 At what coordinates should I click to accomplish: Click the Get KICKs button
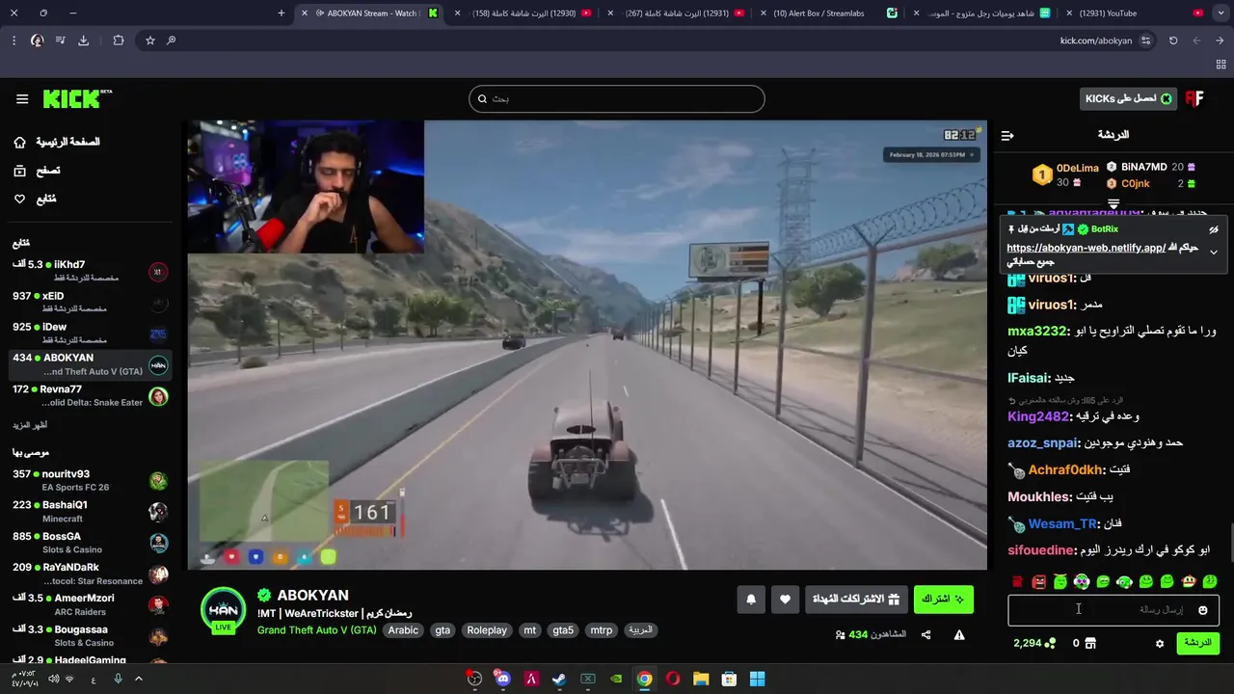(1128, 98)
